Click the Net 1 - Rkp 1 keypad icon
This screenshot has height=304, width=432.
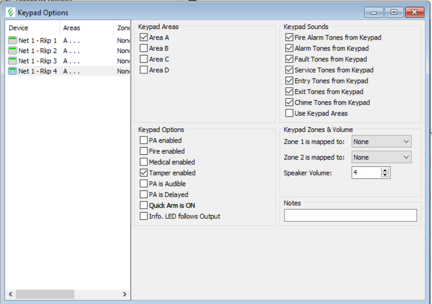13,40
